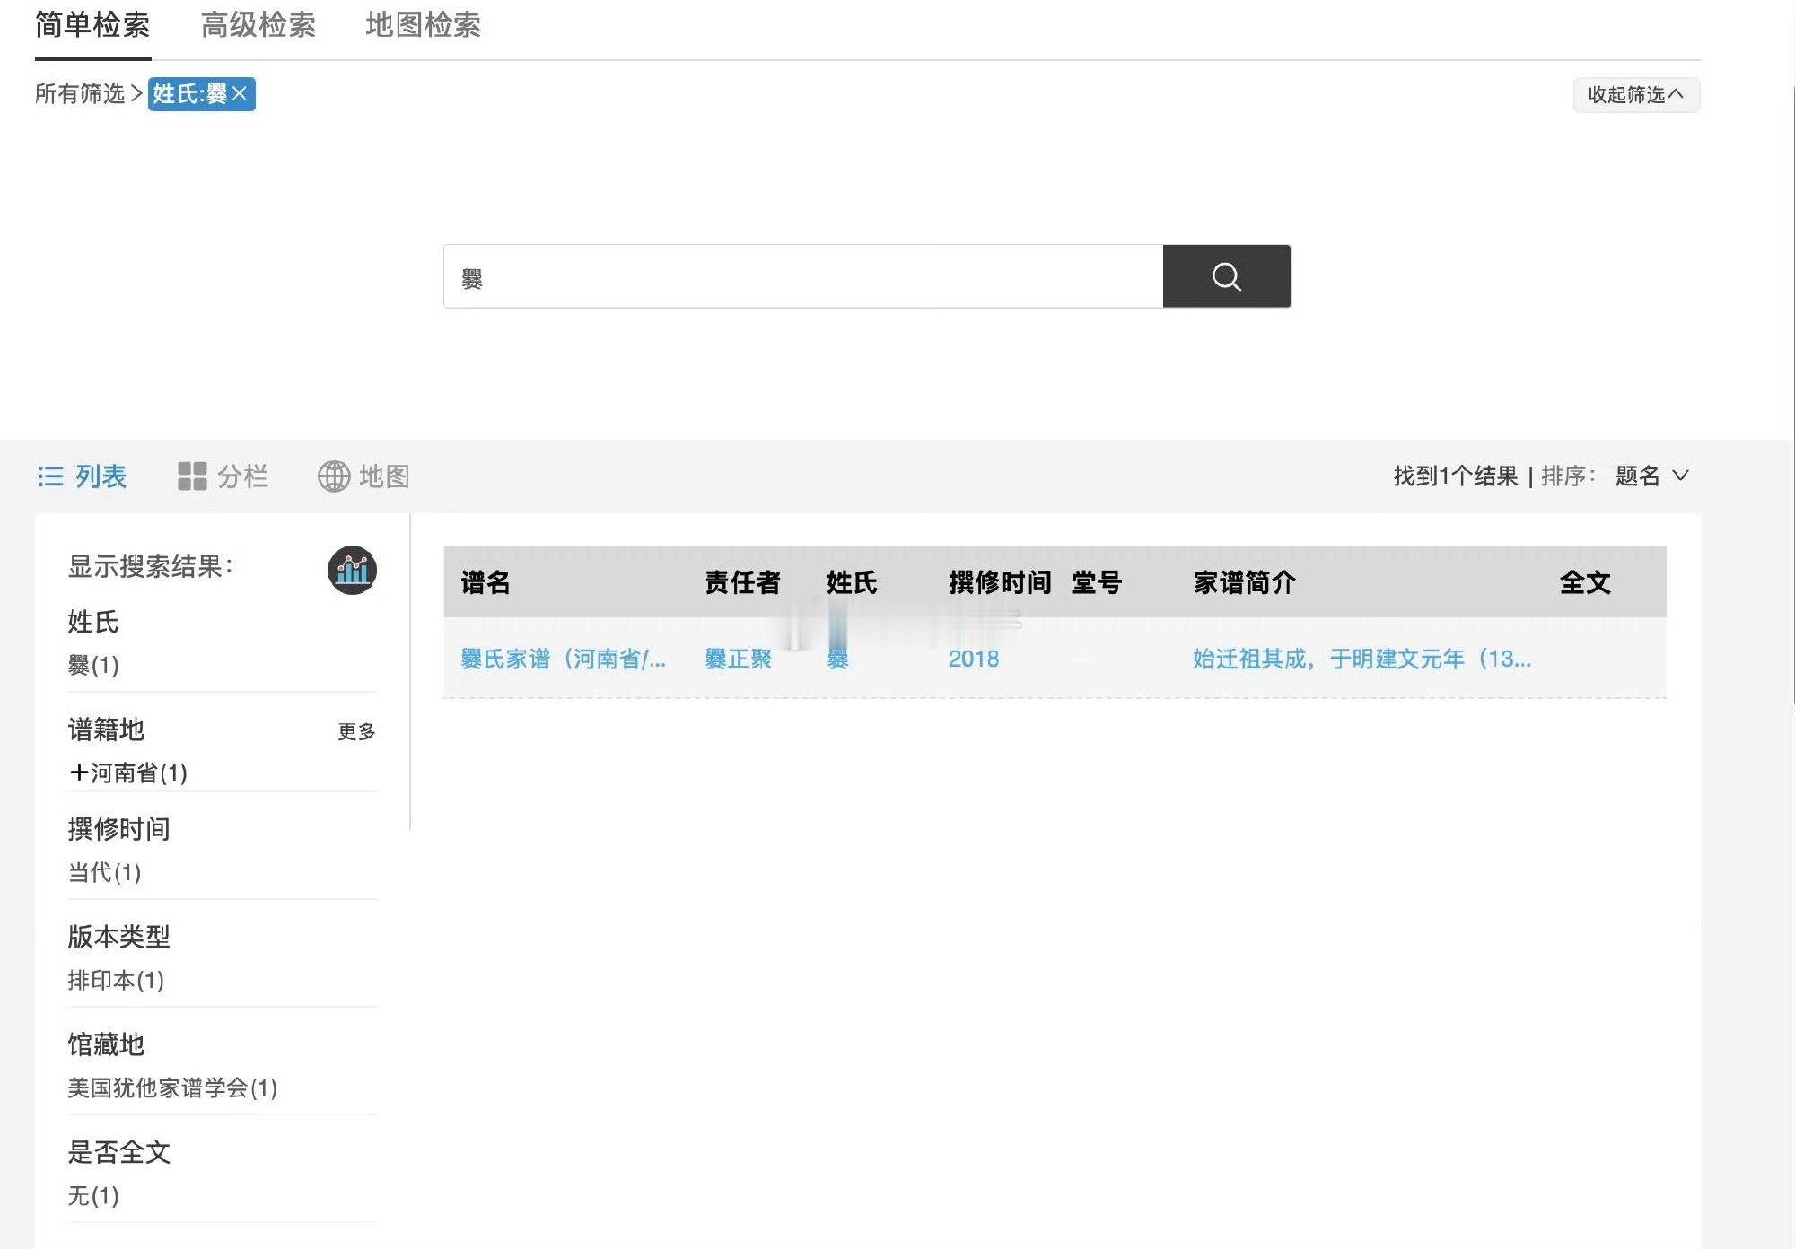
Task: Click the author link 爨正聚
Action: pyautogui.click(x=738, y=659)
